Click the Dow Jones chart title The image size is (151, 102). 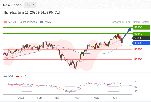[x=12, y=5]
